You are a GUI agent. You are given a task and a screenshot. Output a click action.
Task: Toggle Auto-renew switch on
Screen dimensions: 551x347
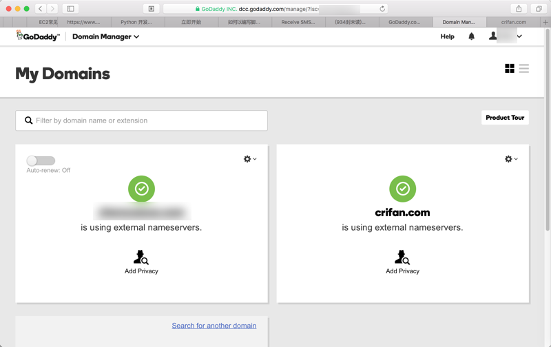click(x=41, y=161)
